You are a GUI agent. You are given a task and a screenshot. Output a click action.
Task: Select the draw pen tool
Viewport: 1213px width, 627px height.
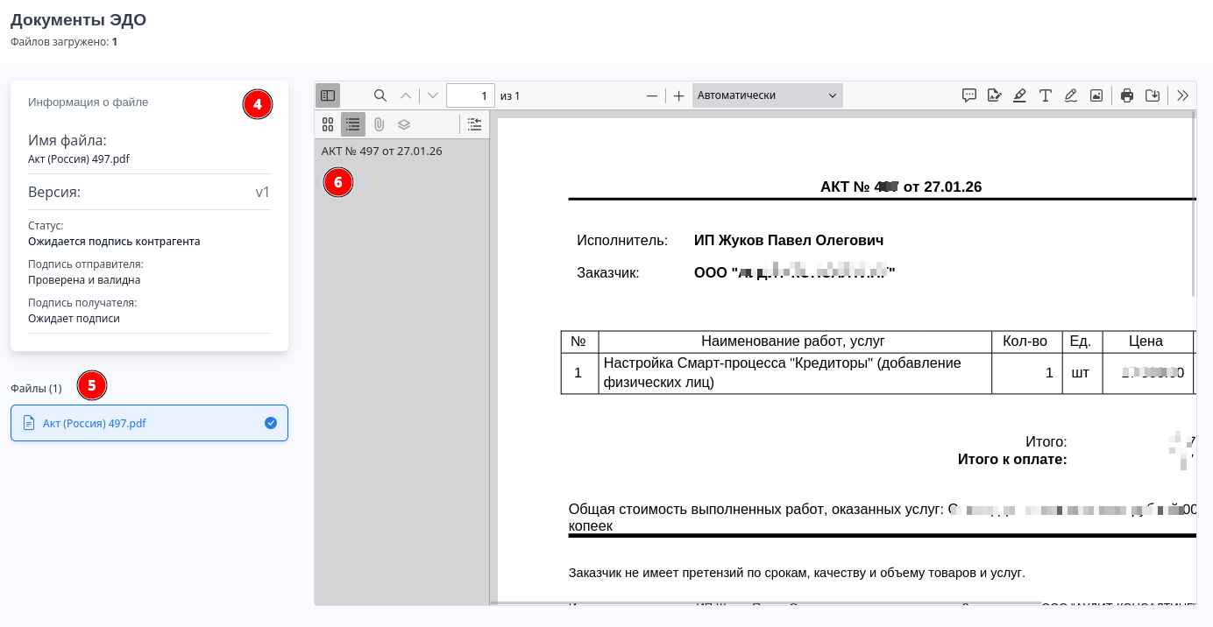(1070, 95)
